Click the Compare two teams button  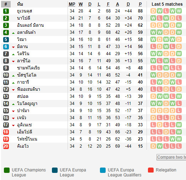click(171, 157)
